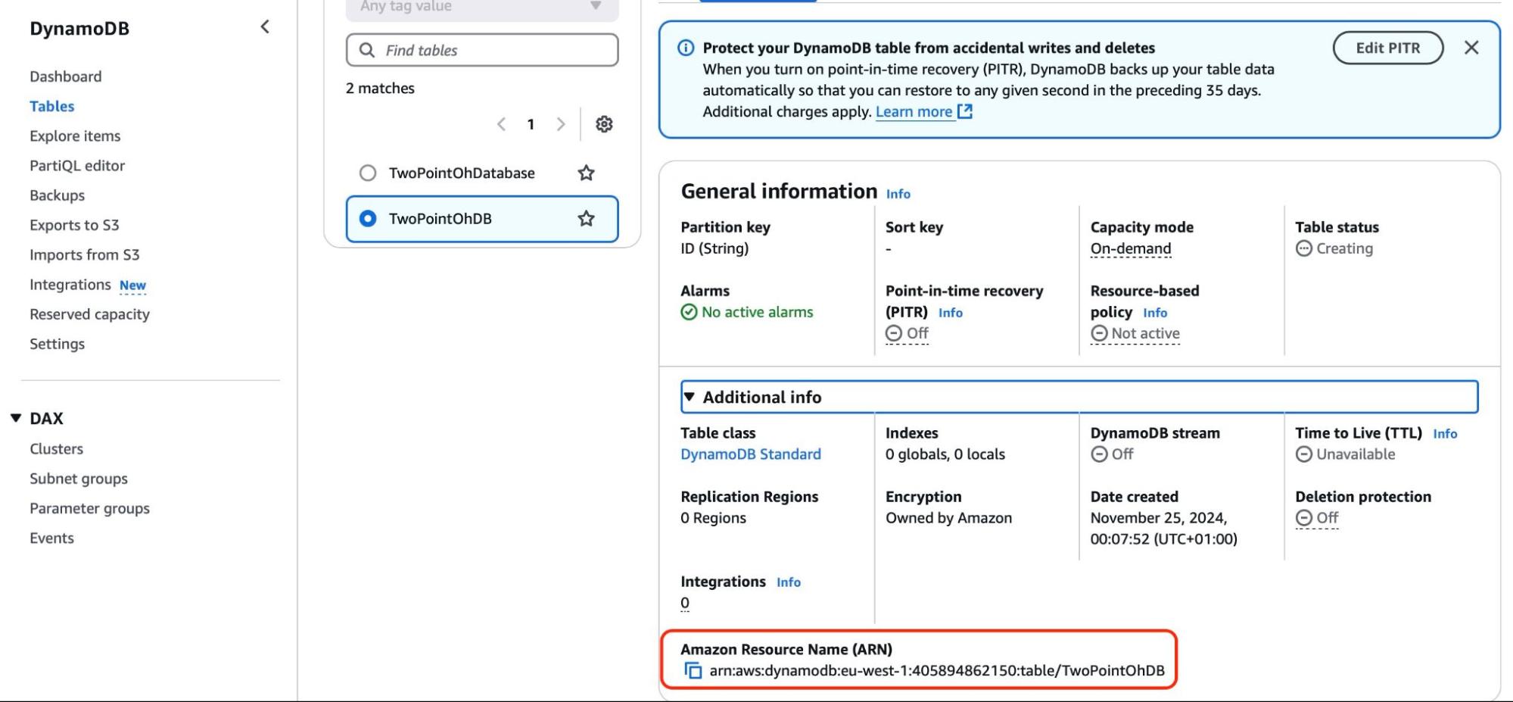Open Reserved capacity page
The image size is (1513, 702).
(90, 314)
